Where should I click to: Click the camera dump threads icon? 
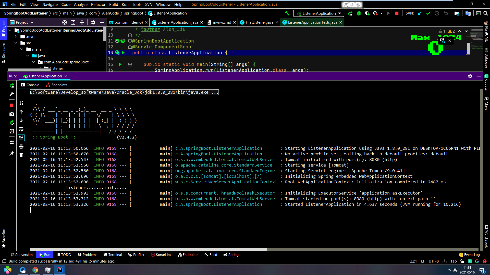(x=12, y=114)
